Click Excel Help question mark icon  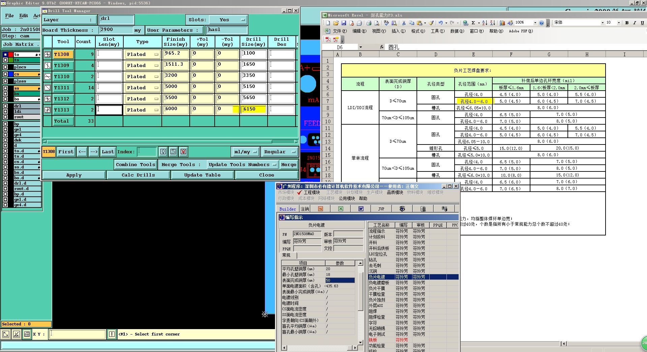(541, 23)
